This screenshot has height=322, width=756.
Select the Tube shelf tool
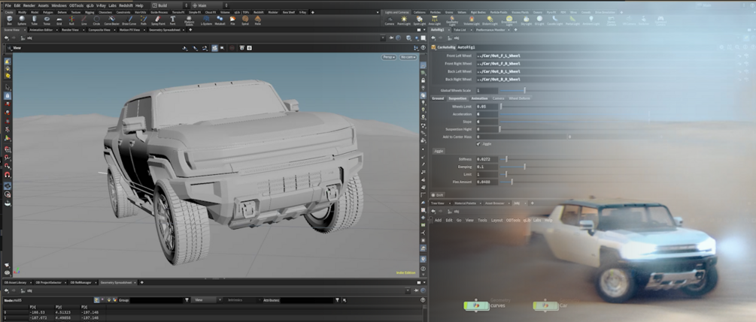pyautogui.click(x=35, y=20)
